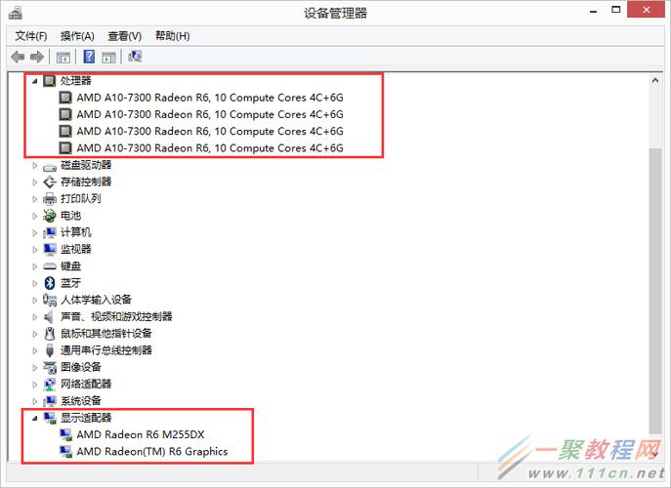
Task: Expand the 电池 category
Action: coord(35,216)
